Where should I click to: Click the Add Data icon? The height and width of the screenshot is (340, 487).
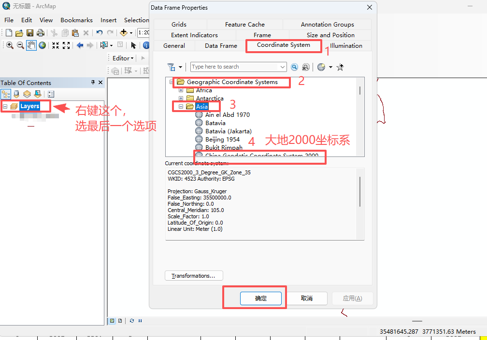pyautogui.click(x=124, y=33)
